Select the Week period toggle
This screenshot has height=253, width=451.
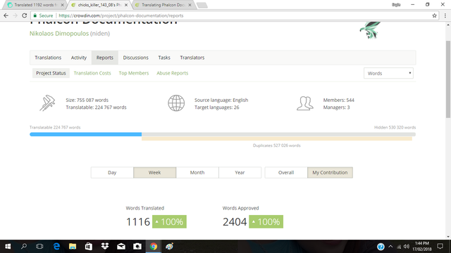pyautogui.click(x=155, y=173)
